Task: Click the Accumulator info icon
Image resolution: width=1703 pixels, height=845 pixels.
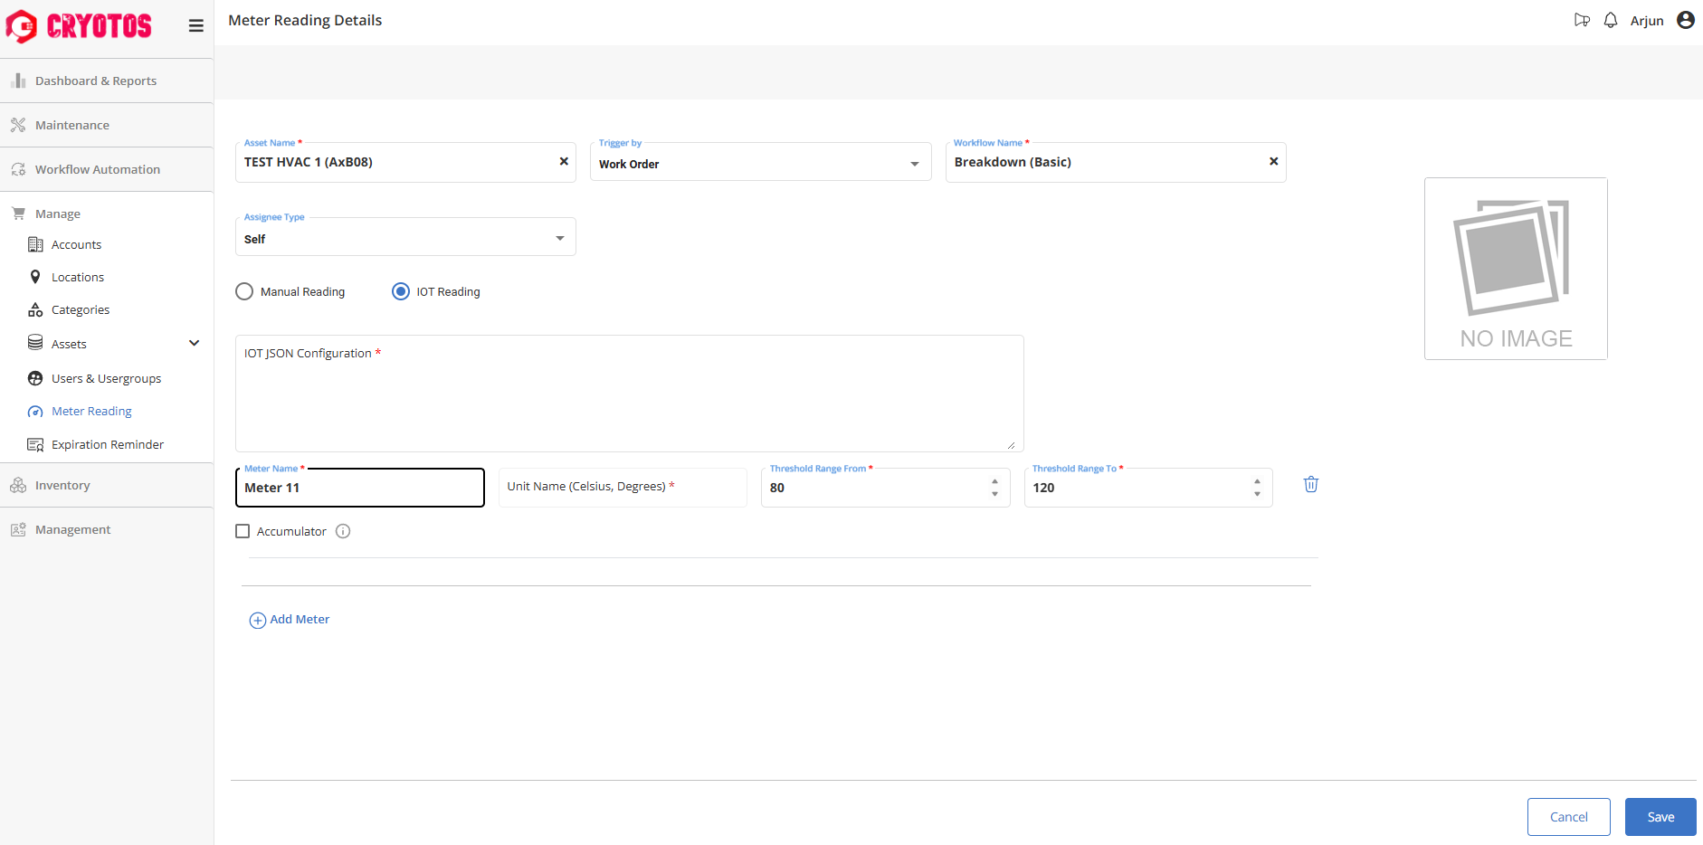Action: (343, 531)
